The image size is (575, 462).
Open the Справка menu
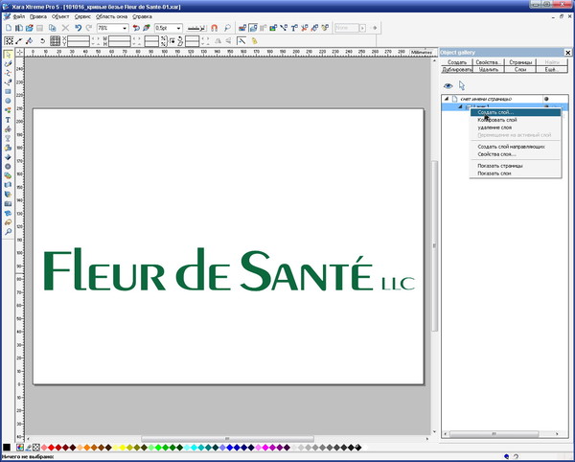pyautogui.click(x=142, y=17)
